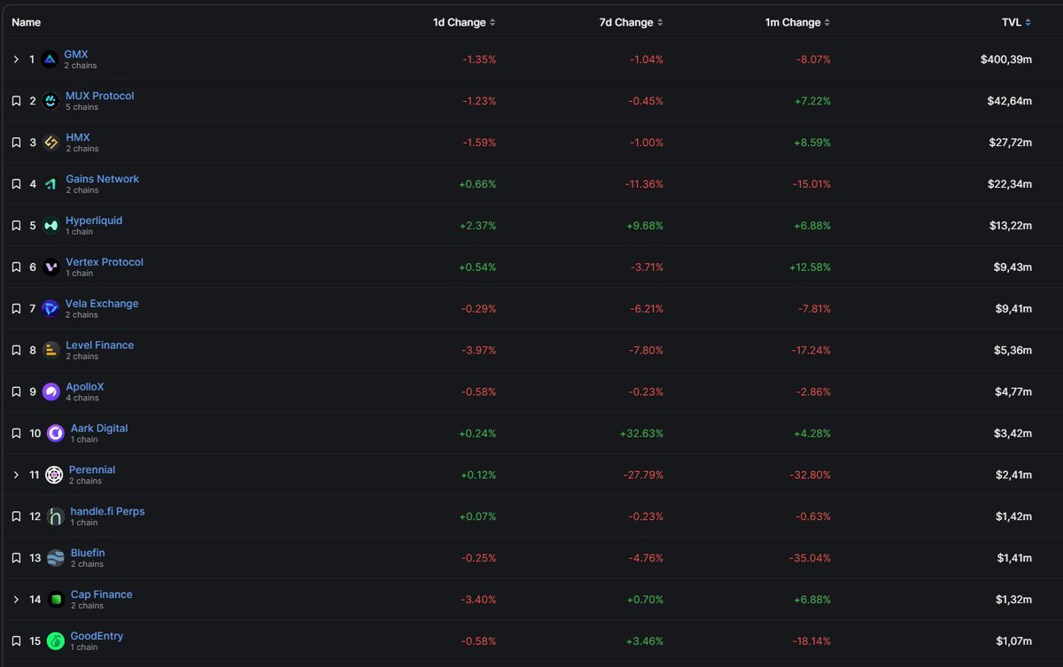Click the Perennial logo icon
Screen dimensions: 1063x667
(x=54, y=475)
